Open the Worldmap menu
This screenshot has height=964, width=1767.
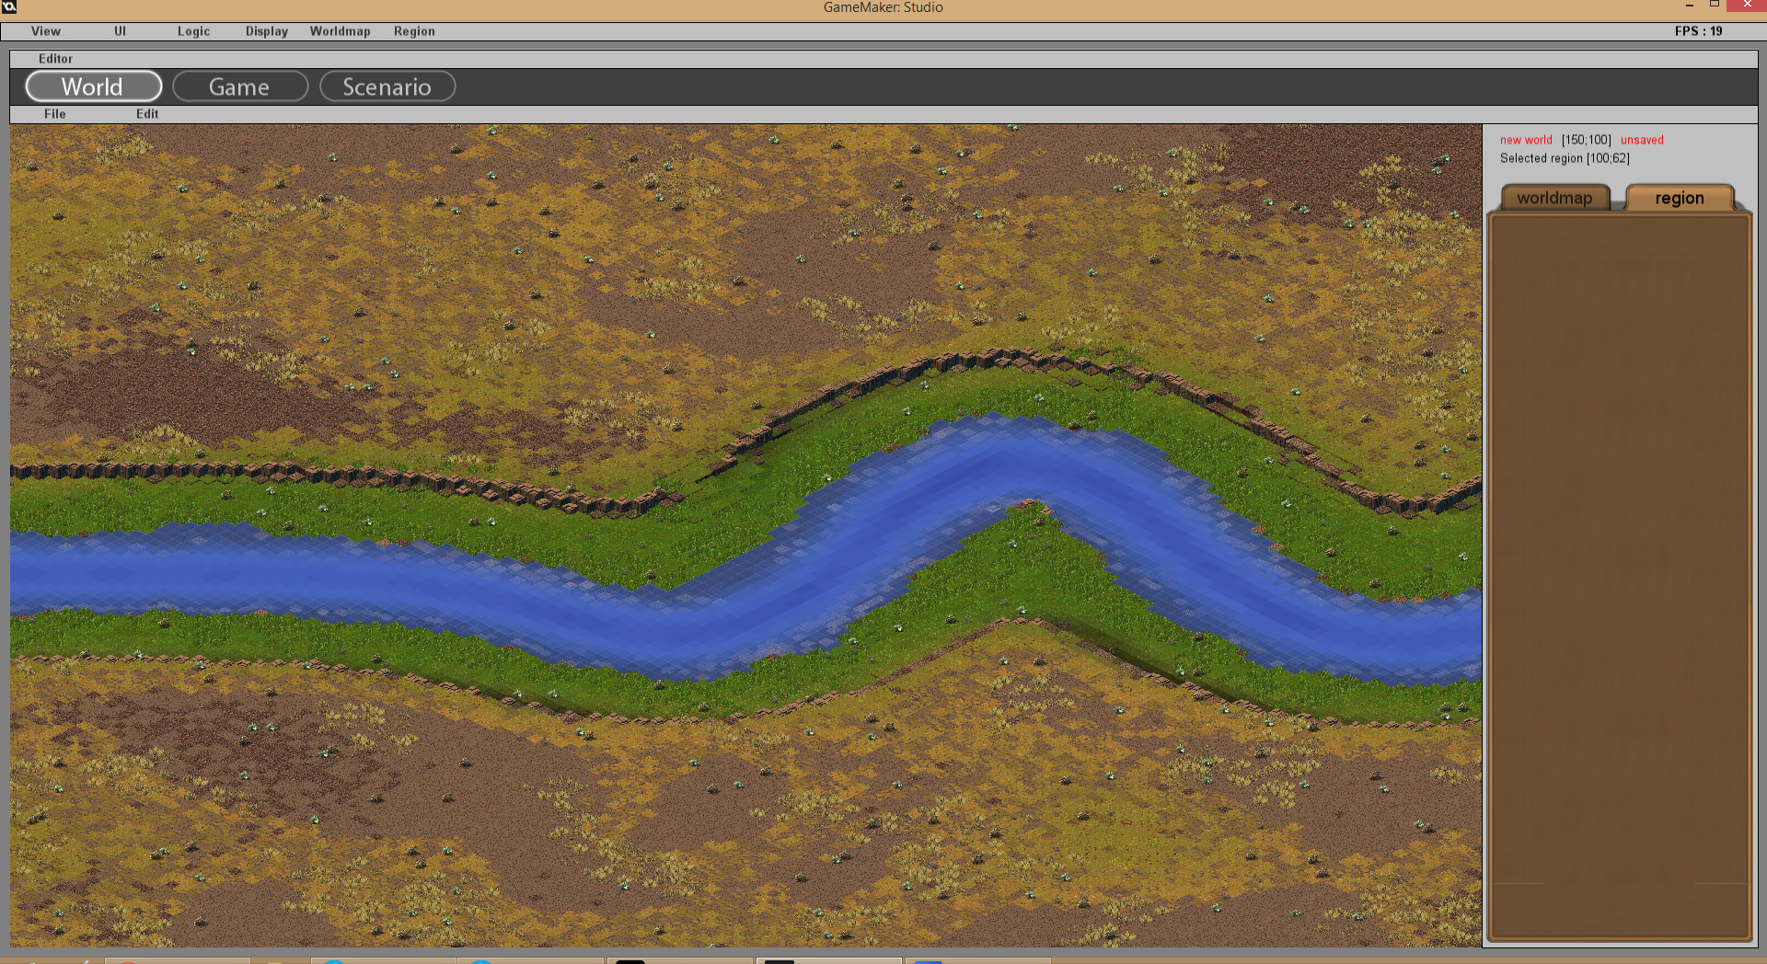pos(340,31)
